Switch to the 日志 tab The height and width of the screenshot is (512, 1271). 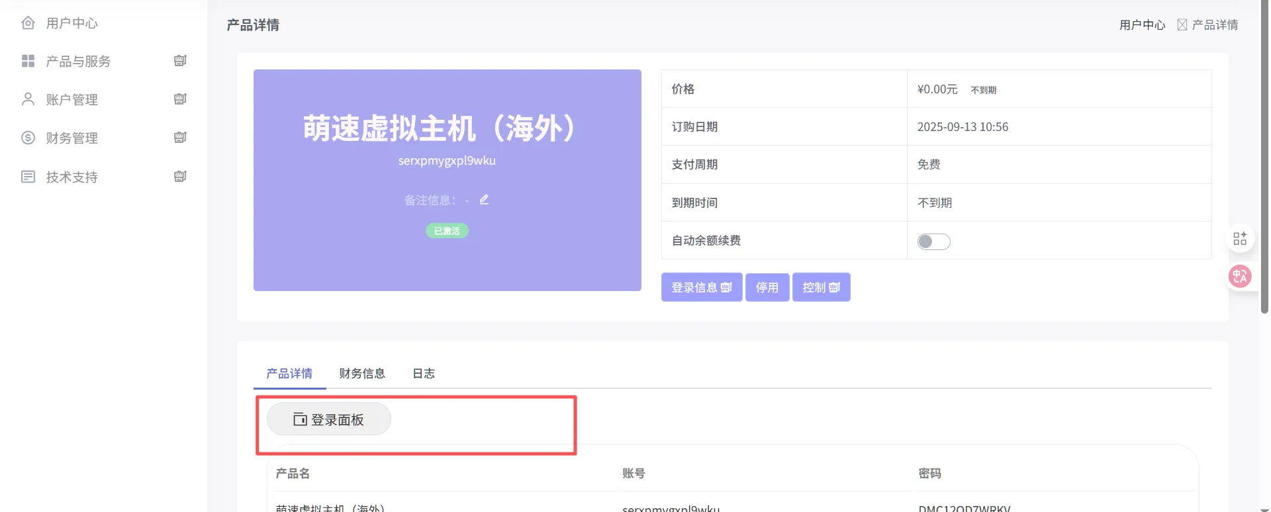click(x=424, y=374)
